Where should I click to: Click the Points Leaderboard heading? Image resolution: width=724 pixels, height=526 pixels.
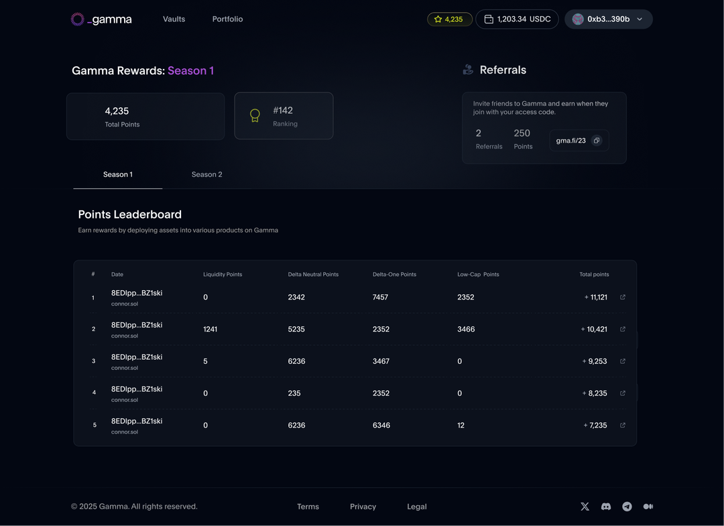click(x=130, y=214)
